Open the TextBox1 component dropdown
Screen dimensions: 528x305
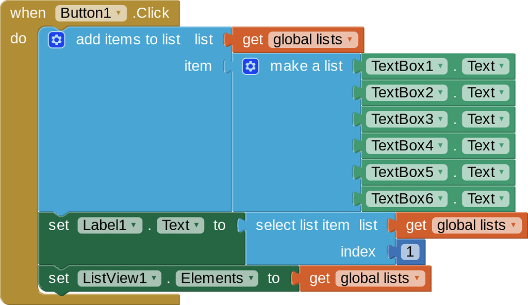(x=406, y=66)
